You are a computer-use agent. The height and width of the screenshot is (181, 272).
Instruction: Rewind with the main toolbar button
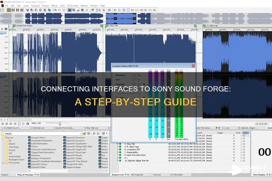tap(141, 10)
